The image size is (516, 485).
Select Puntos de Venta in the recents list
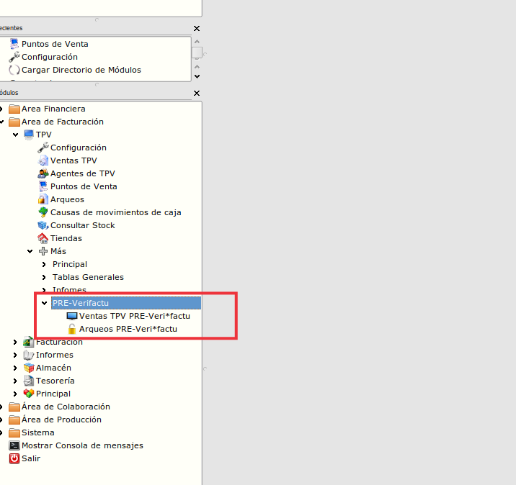[55, 44]
